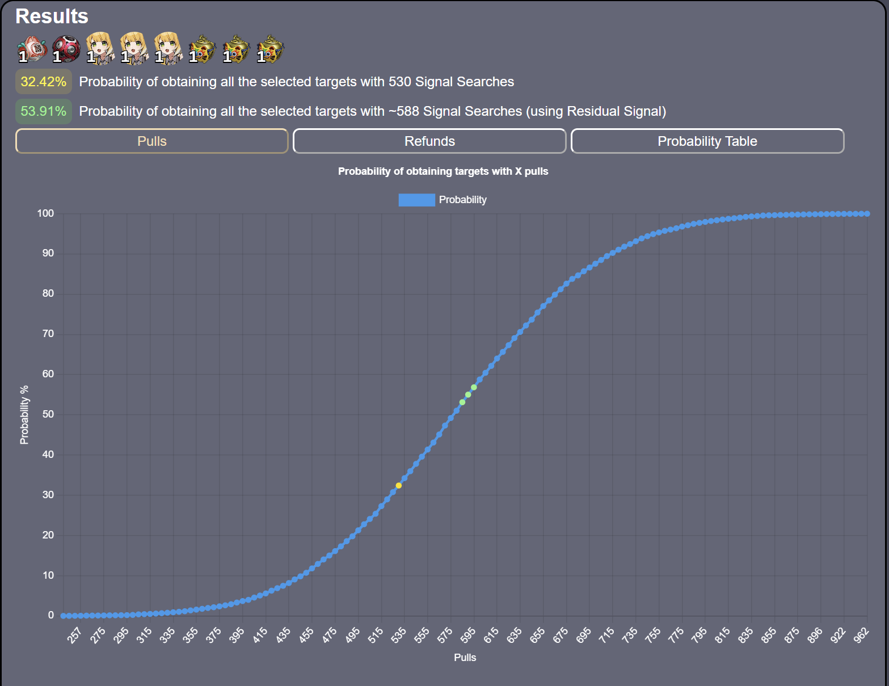Click the chart title about X pulls

click(443, 171)
